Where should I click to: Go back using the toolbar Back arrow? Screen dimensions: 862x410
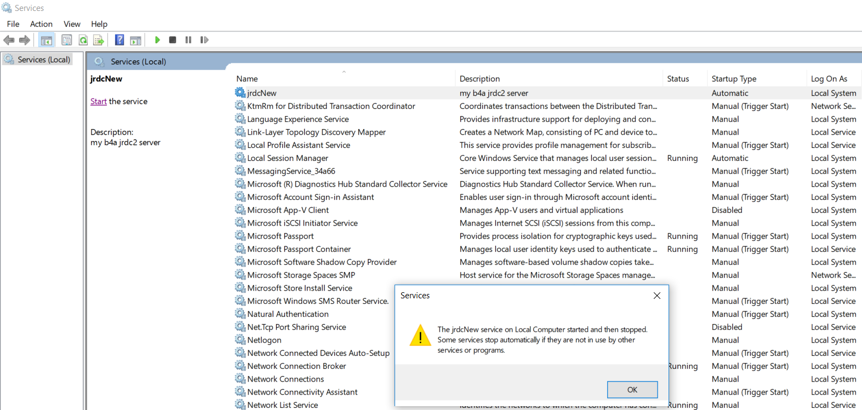pos(9,40)
